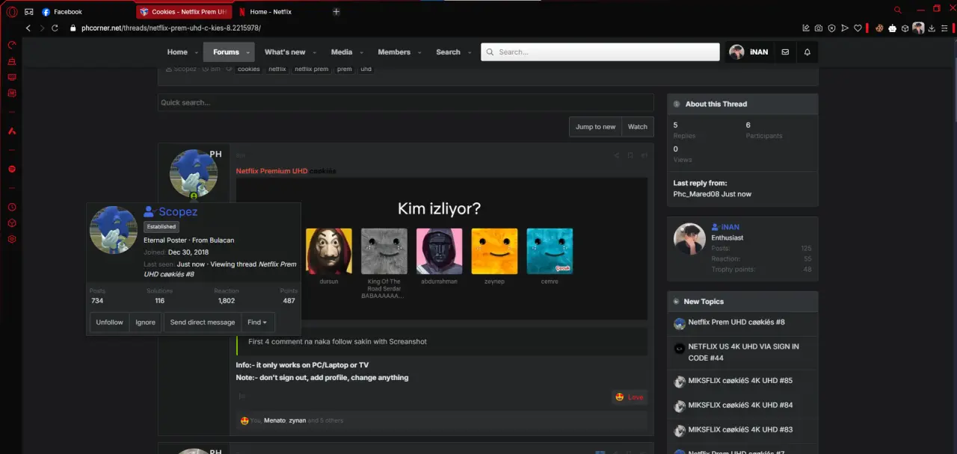Open inbox envelope icon in forum navbar
This screenshot has height=454, width=957.
[x=785, y=52]
